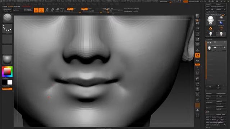The width and height of the screenshot is (230, 129).
Task: Select Draw mode button
Action: coord(42,10)
